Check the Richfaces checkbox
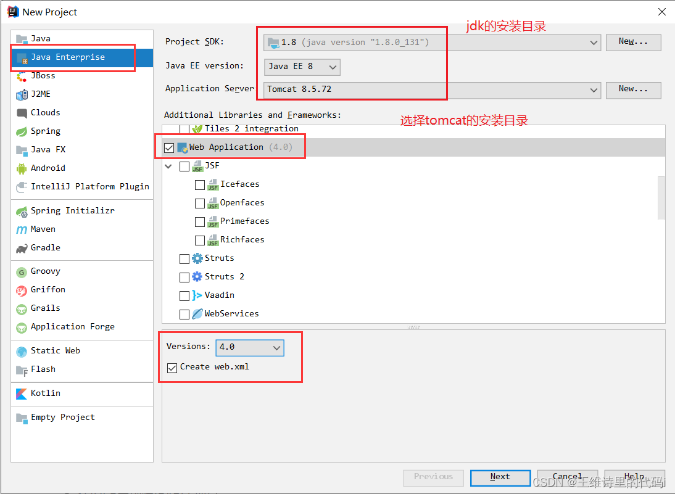Image resolution: width=675 pixels, height=494 pixels. coord(200,240)
